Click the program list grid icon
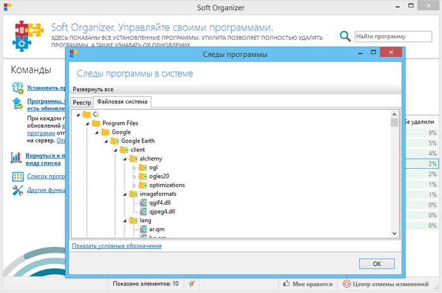442x293 pixels. click(17, 176)
